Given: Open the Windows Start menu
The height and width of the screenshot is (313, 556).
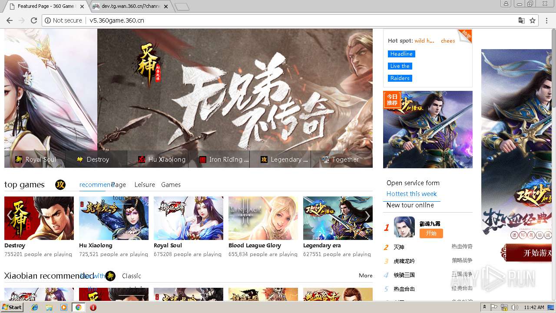Looking at the screenshot, I should [x=12, y=307].
